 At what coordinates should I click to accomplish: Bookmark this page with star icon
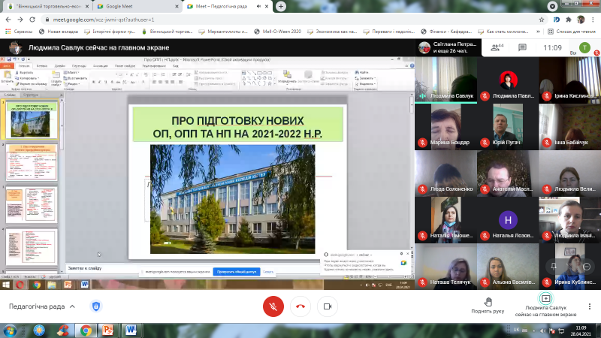(x=542, y=20)
